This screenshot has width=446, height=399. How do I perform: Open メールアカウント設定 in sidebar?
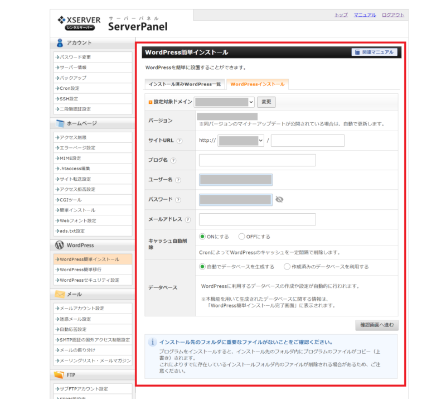(x=93, y=309)
